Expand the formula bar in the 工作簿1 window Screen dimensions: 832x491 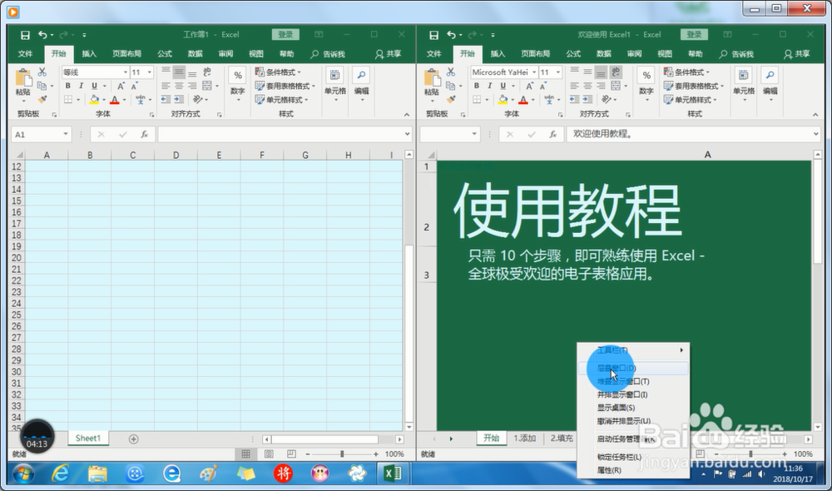click(x=407, y=134)
